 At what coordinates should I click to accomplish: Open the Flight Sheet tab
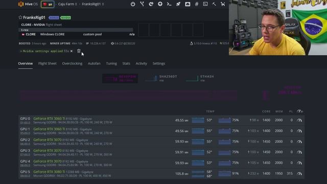(48, 63)
